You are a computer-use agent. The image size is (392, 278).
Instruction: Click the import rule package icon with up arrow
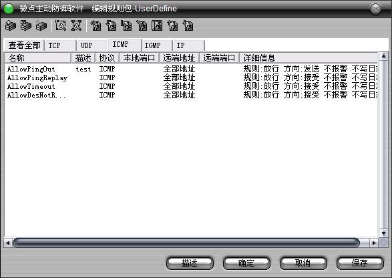click(x=11, y=25)
